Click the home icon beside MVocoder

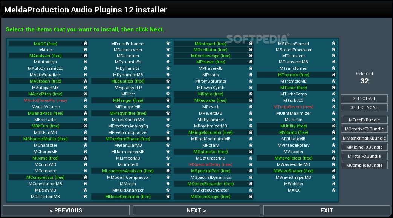(333, 152)
